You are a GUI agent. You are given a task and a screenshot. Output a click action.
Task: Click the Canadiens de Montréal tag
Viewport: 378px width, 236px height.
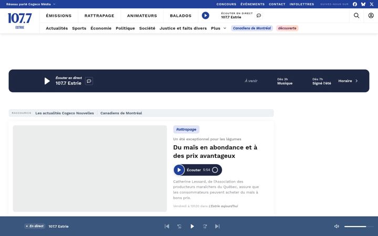point(252,28)
